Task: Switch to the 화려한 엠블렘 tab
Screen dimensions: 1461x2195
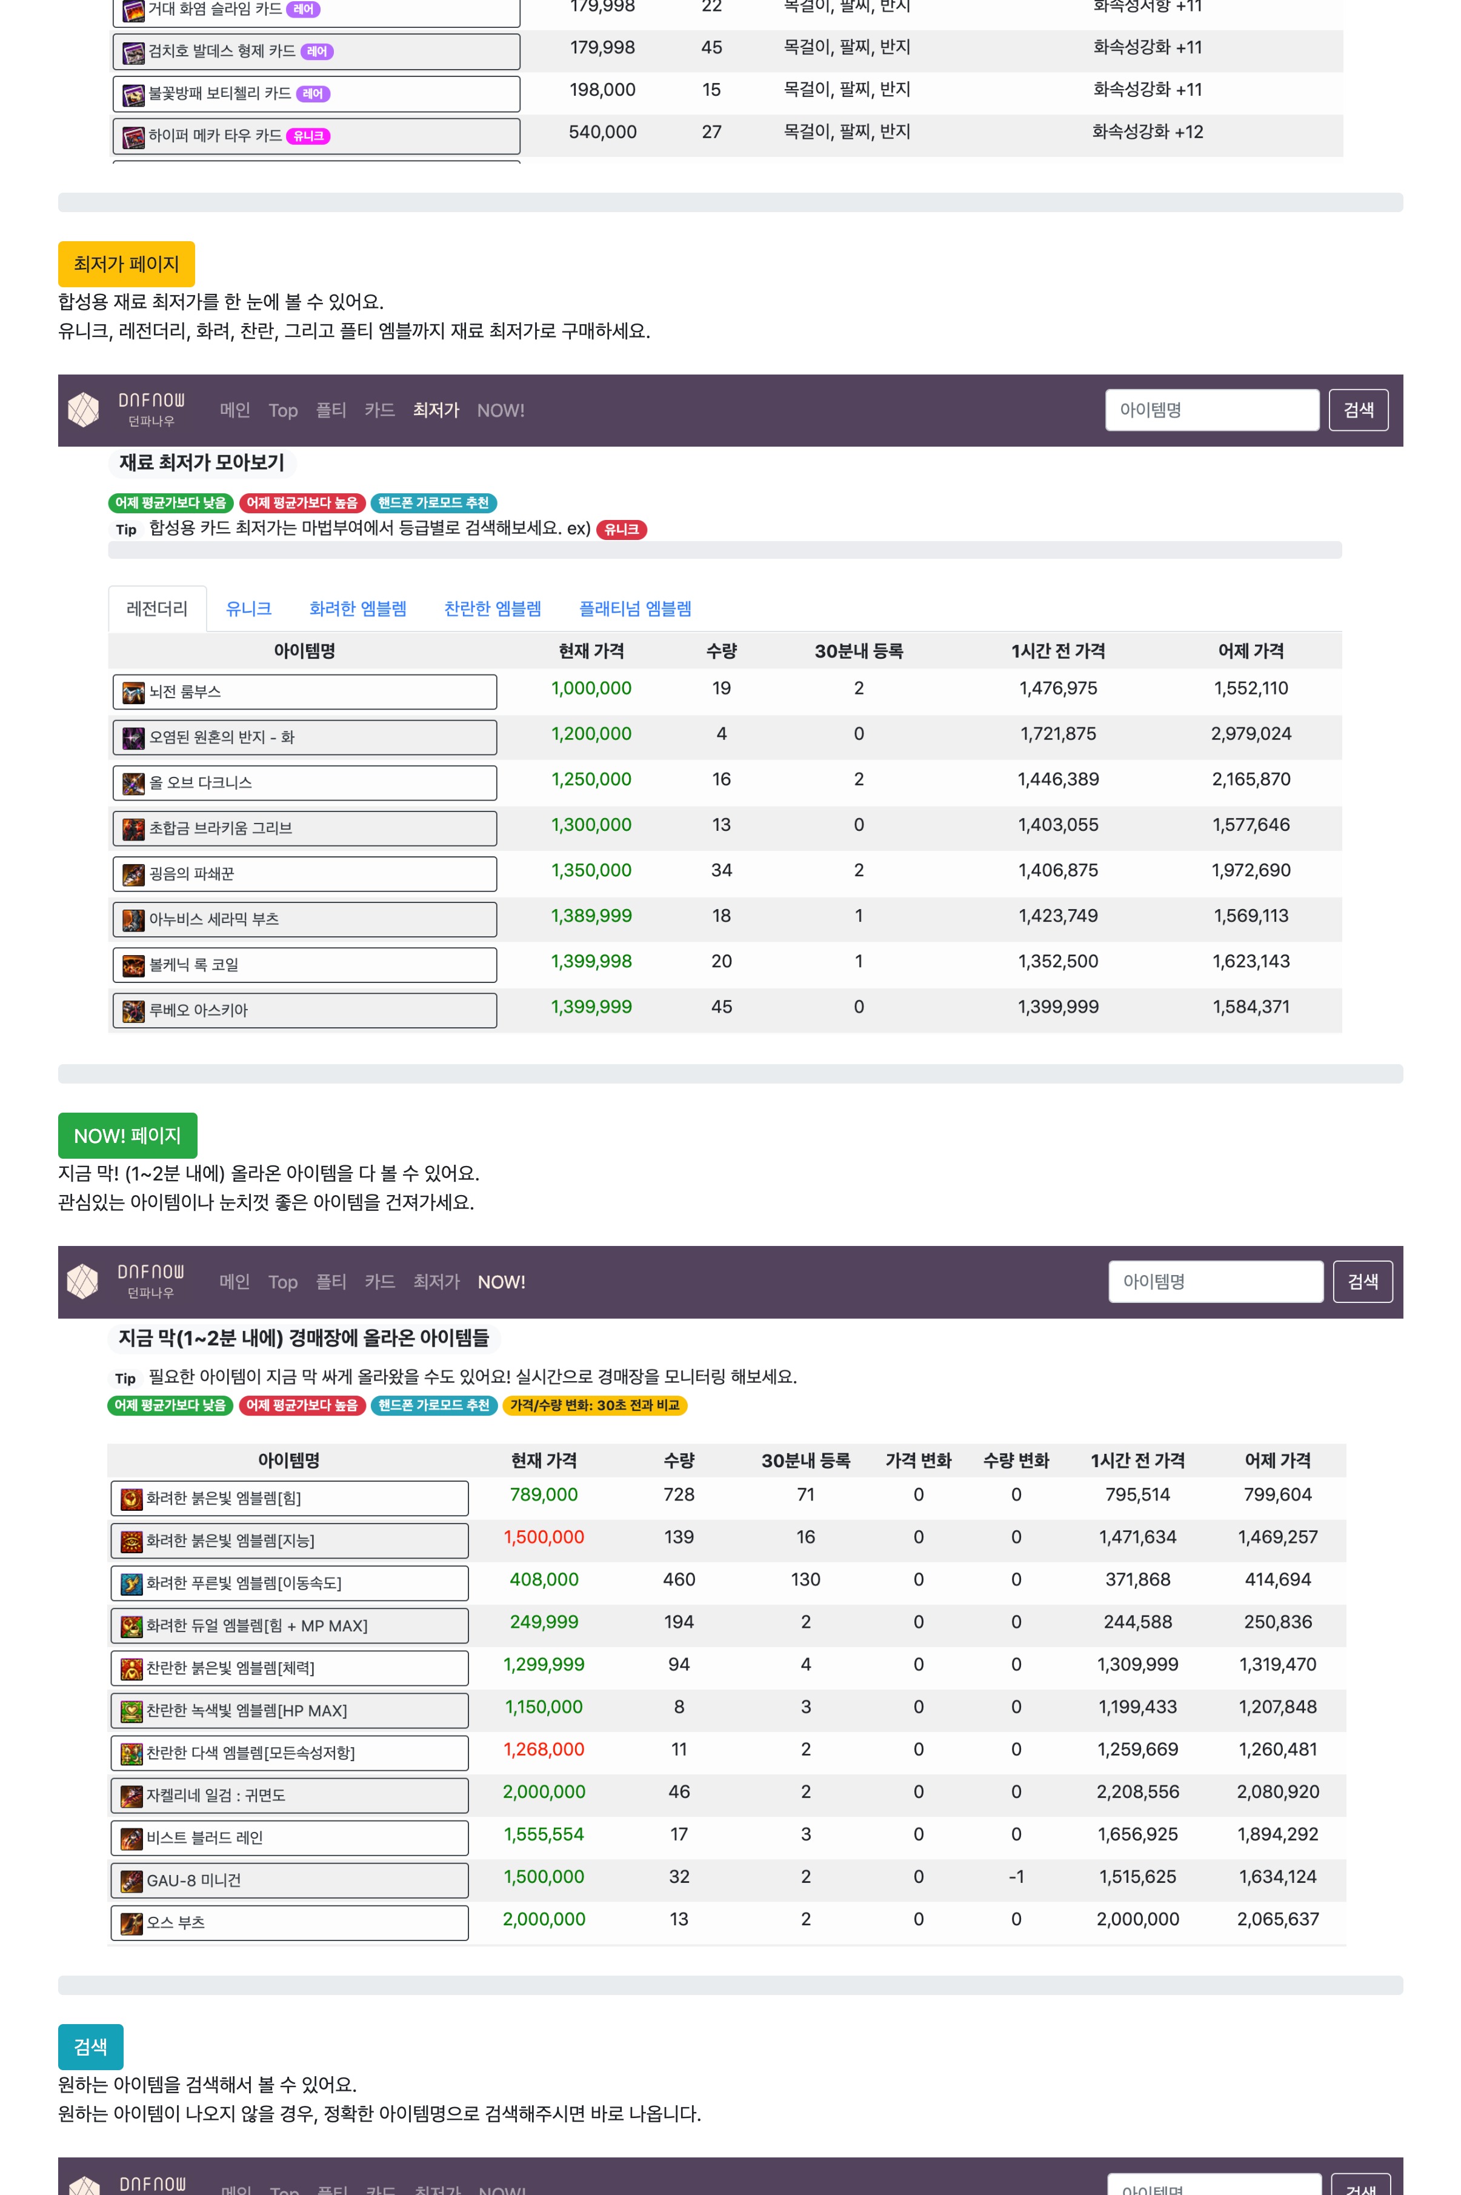Action: point(358,608)
